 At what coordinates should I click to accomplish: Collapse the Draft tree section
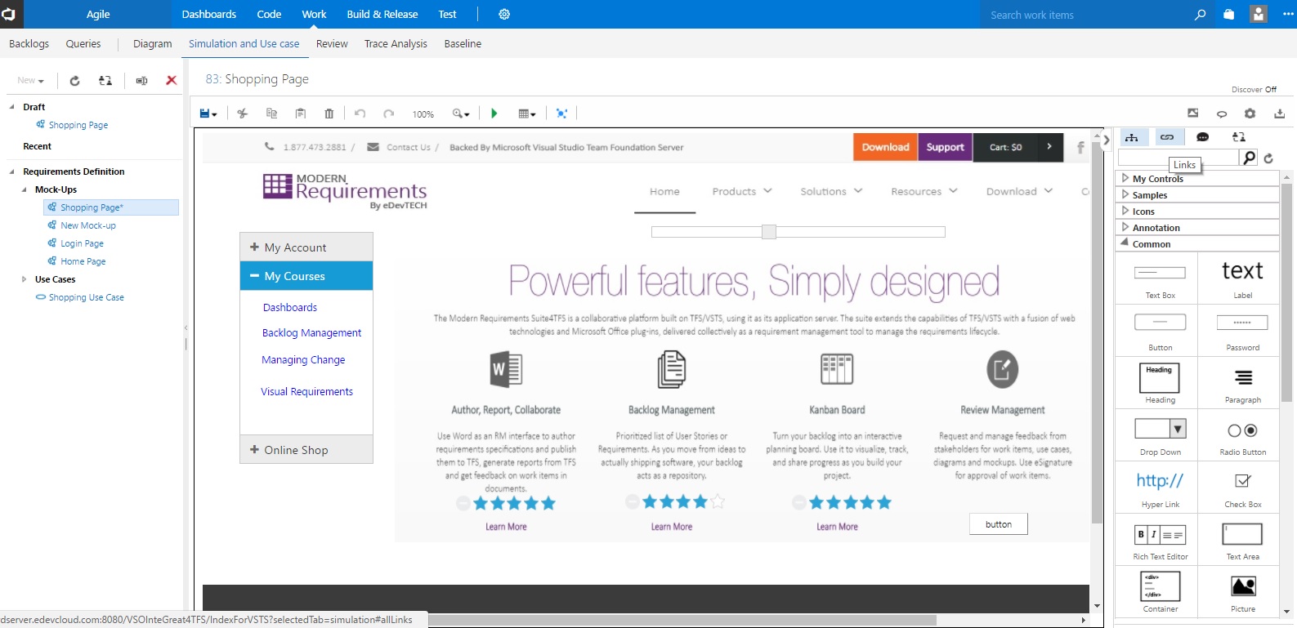pyautogui.click(x=12, y=107)
